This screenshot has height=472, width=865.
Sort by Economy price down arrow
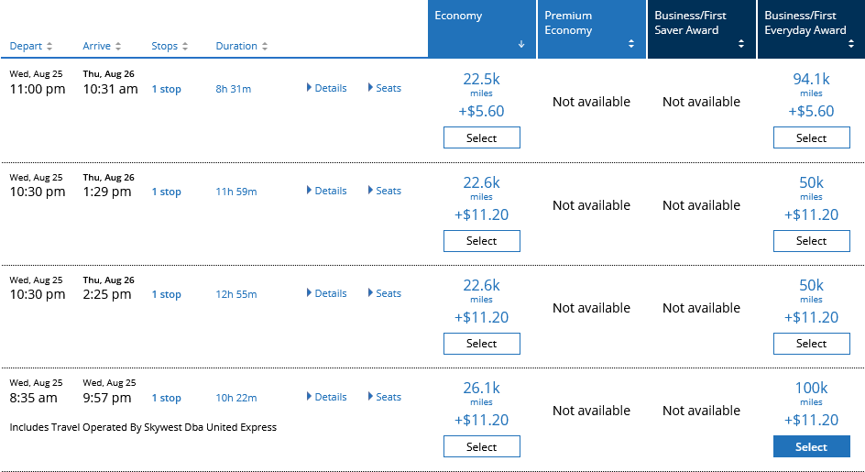pyautogui.click(x=521, y=45)
